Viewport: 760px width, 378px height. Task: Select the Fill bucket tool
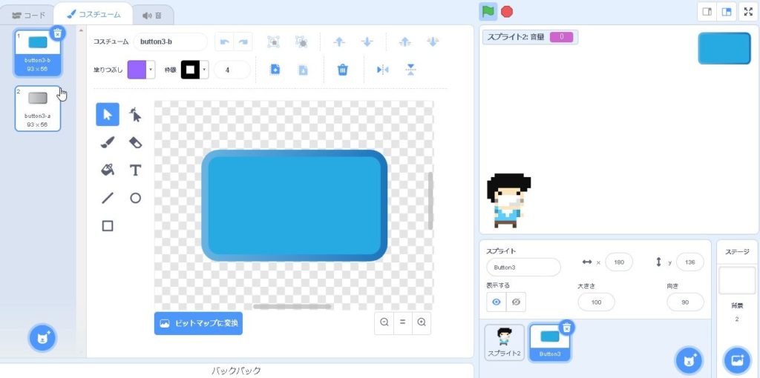[108, 170]
